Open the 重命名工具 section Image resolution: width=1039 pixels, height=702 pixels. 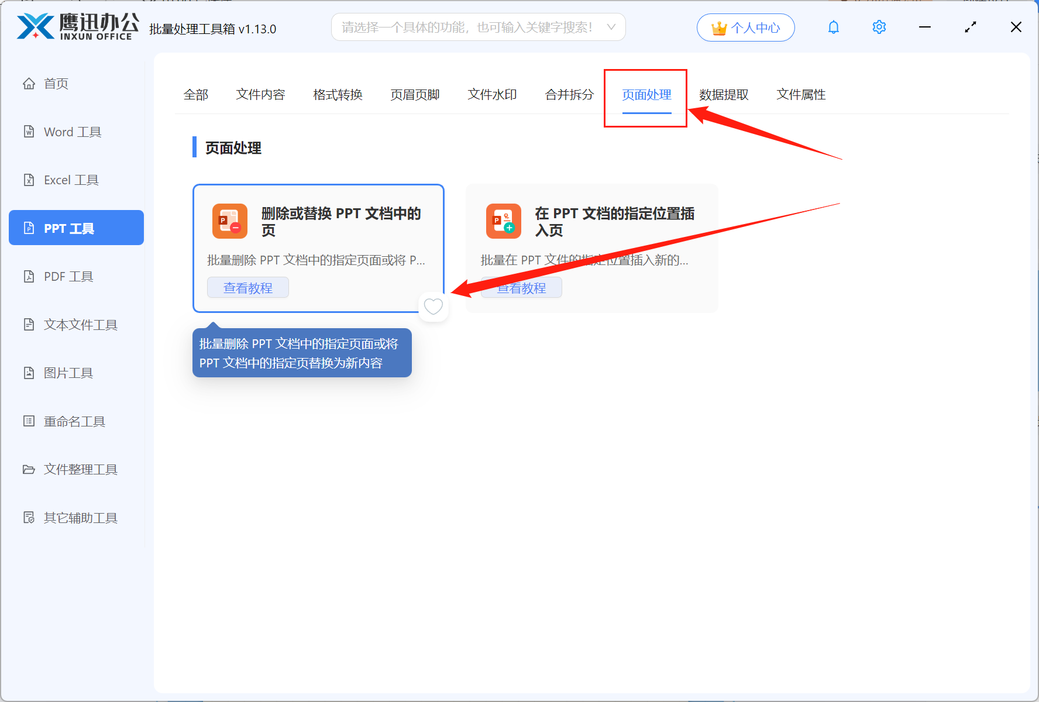74,421
